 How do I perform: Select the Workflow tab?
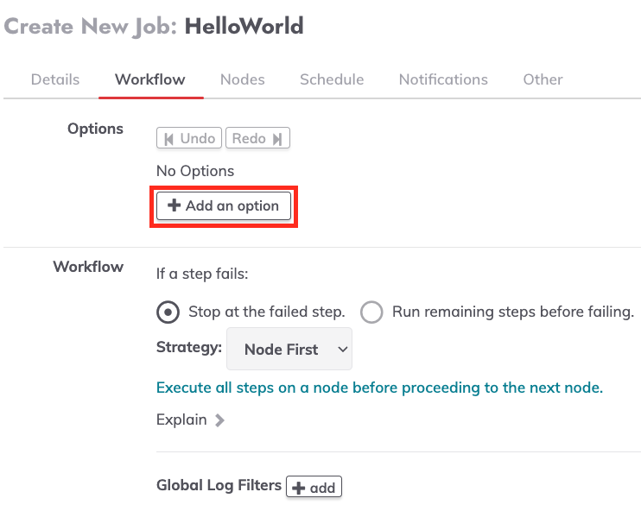[150, 79]
